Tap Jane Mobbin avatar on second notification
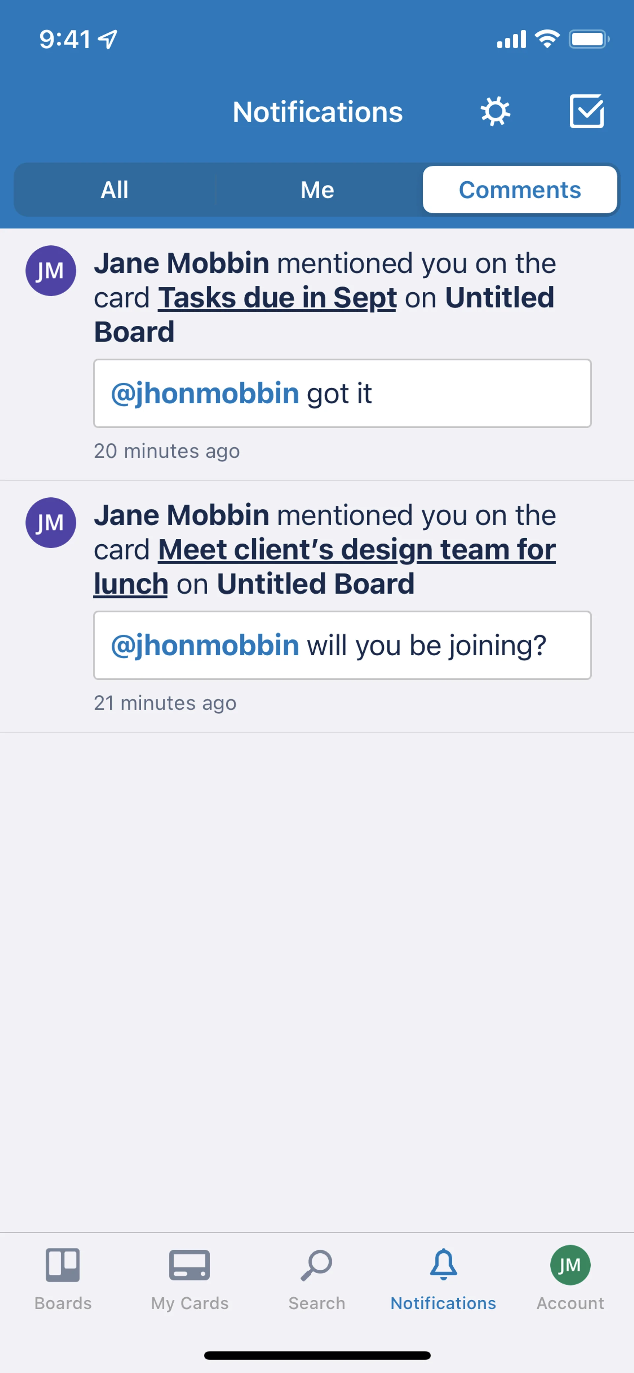Screen dimensions: 634x1373 [51, 522]
